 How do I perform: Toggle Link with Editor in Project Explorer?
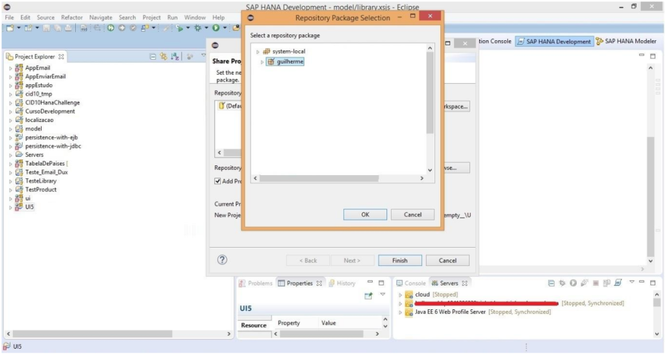(164, 57)
